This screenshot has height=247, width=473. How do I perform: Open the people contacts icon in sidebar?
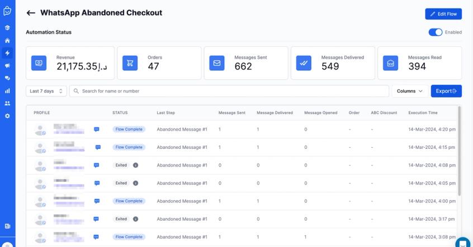(7, 103)
